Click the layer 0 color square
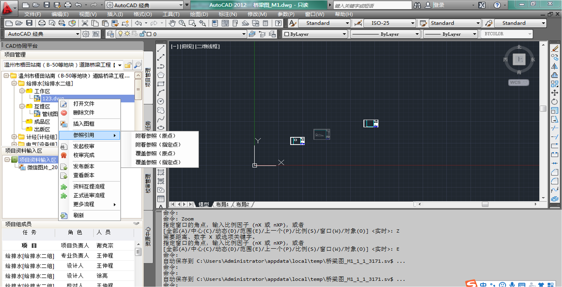 (x=149, y=34)
